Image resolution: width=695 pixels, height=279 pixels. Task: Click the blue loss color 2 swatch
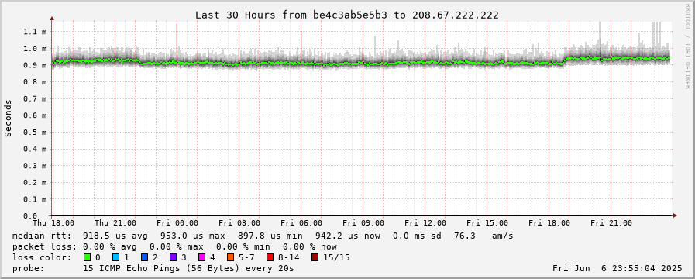click(144, 257)
